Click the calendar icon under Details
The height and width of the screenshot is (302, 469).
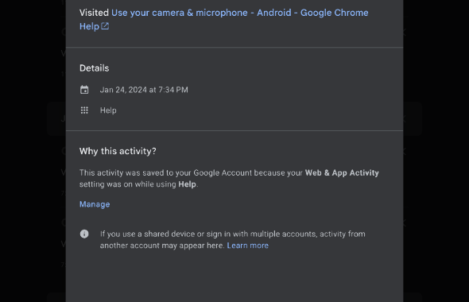tap(84, 90)
